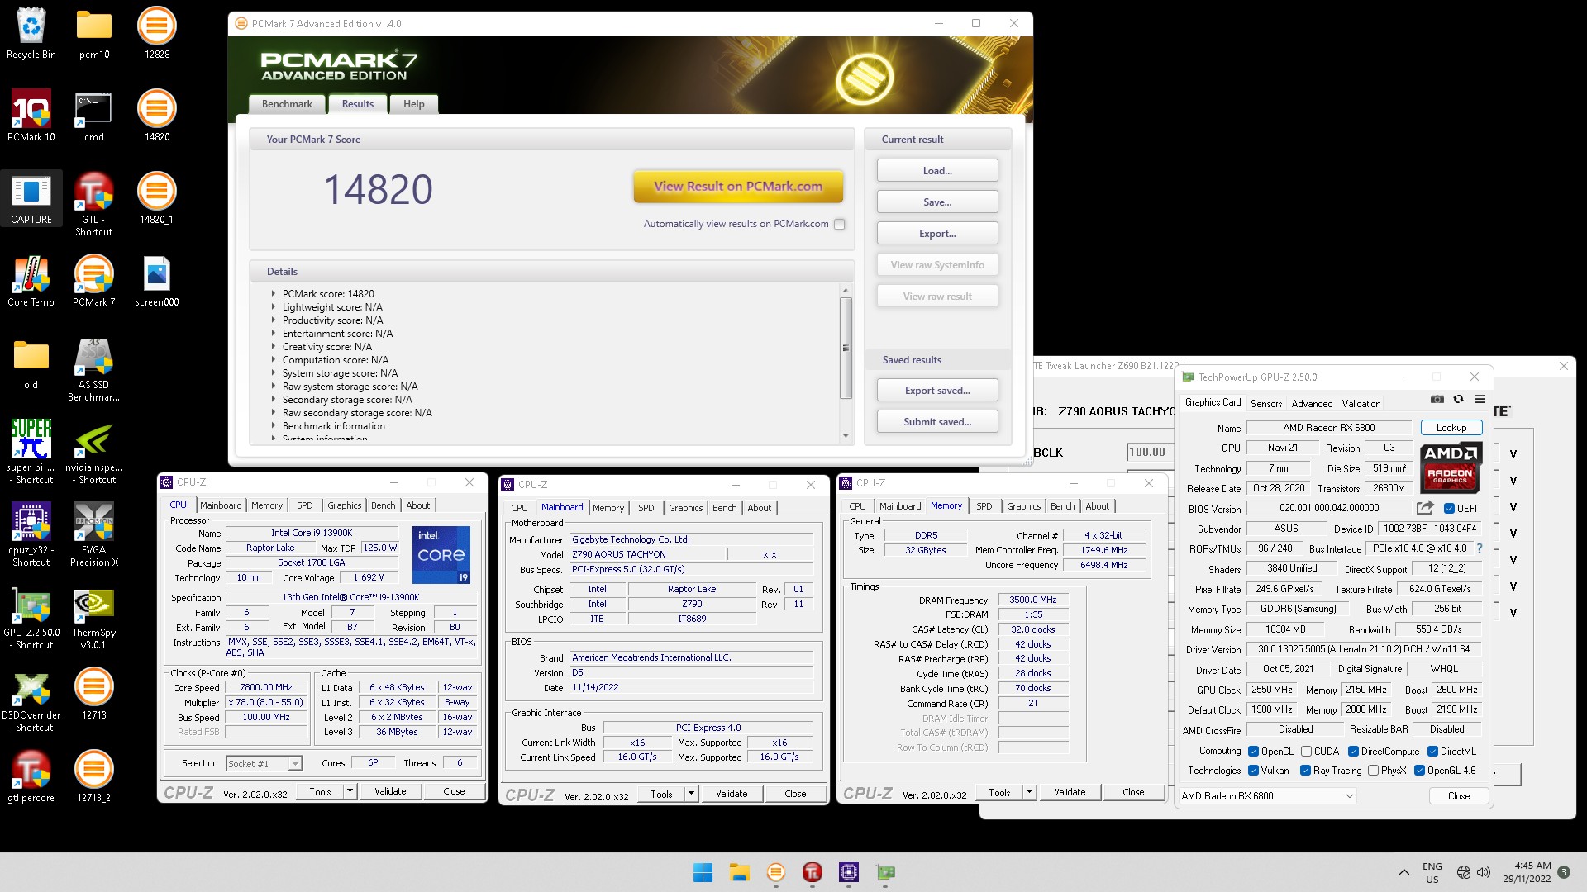Launch the super_pi shortcut icon
The width and height of the screenshot is (1587, 892).
pos(31,452)
